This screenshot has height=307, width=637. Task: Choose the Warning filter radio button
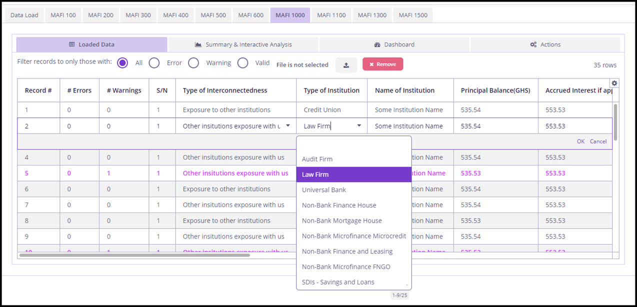tap(193, 63)
